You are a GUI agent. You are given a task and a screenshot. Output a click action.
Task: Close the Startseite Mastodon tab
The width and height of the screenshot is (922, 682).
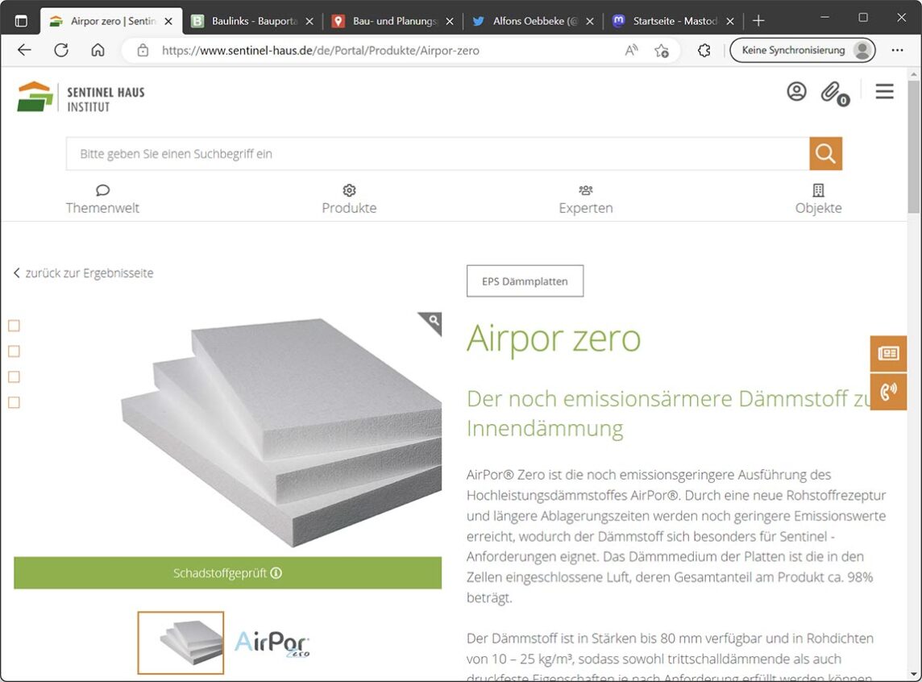point(730,21)
